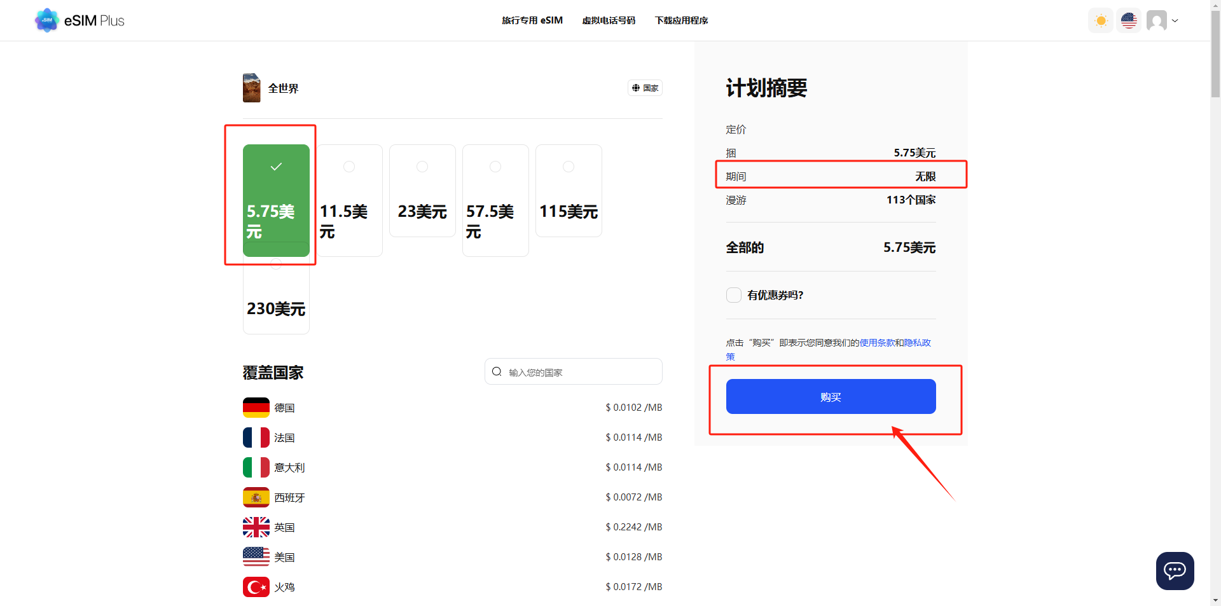Click the 西班牙 country name
The image size is (1221, 606).
[x=289, y=497]
